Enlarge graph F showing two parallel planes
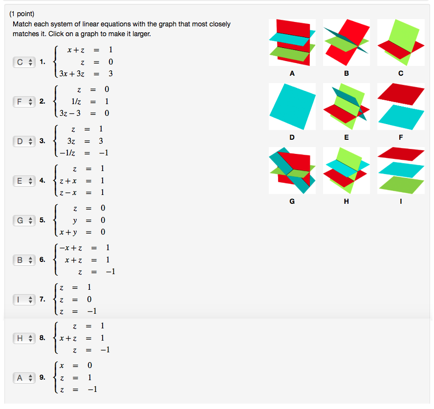 click(400, 106)
